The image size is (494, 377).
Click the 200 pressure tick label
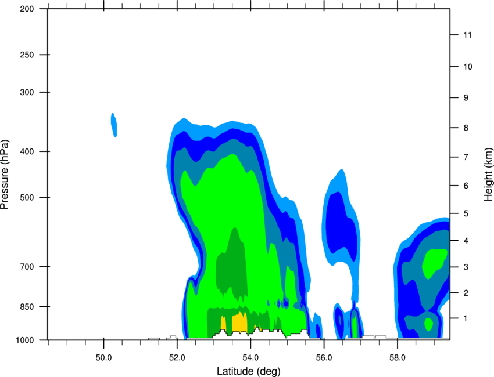pos(27,9)
